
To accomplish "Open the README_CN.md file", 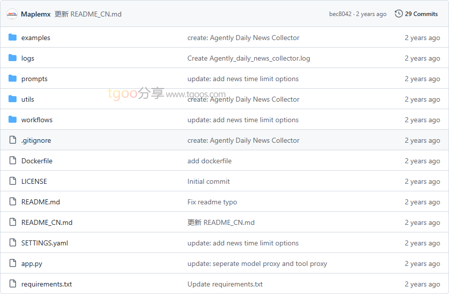I will [x=47, y=222].
